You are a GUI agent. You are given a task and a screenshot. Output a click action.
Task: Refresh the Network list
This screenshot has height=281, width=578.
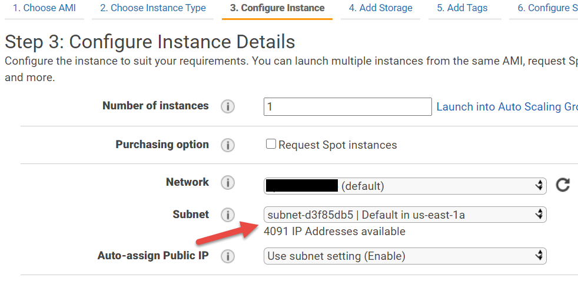tap(563, 186)
